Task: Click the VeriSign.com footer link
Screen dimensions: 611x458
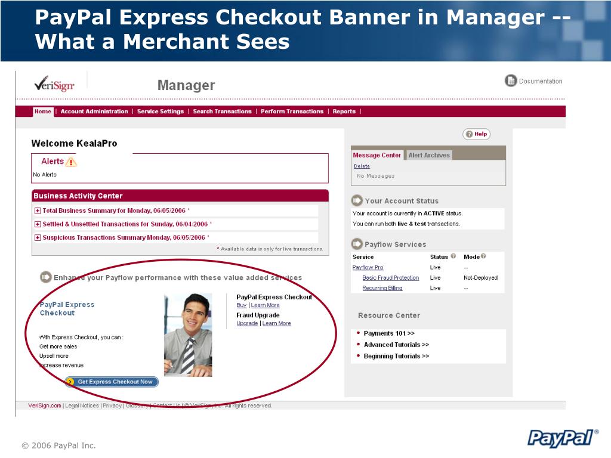Action: coord(44,406)
